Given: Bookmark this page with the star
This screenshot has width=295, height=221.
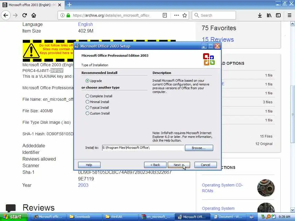Looking at the screenshot, I should [x=185, y=15].
